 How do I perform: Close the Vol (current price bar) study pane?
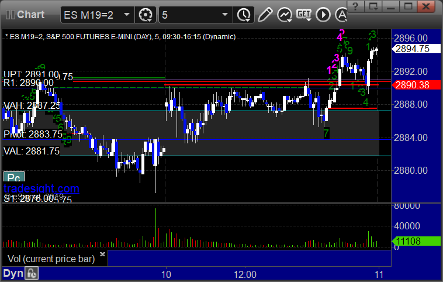click(102, 254)
